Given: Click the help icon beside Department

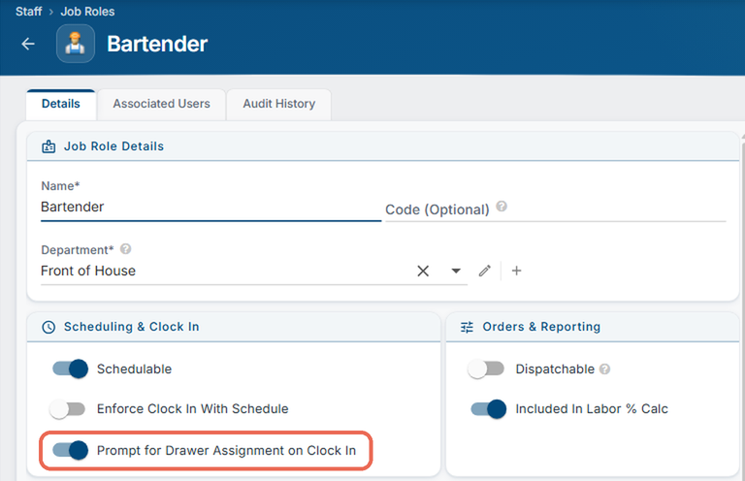Looking at the screenshot, I should (x=125, y=249).
